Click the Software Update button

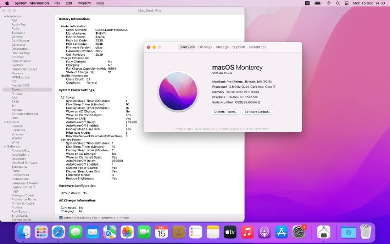pyautogui.click(x=258, y=112)
